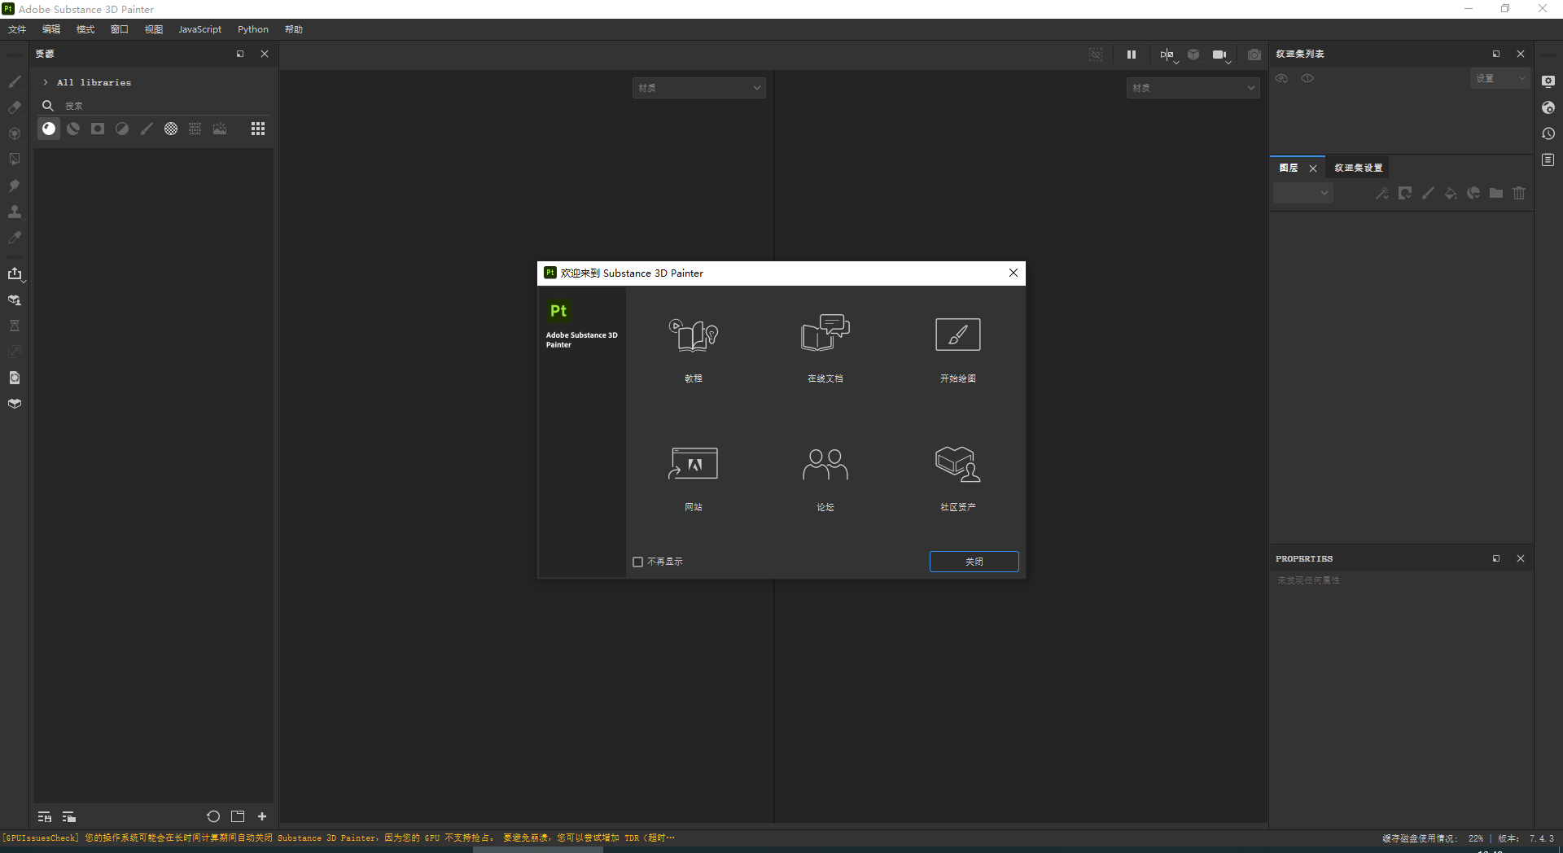This screenshot has height=853, width=1563.
Task: Toggle the materials filter in assets panel
Action: pos(49,129)
